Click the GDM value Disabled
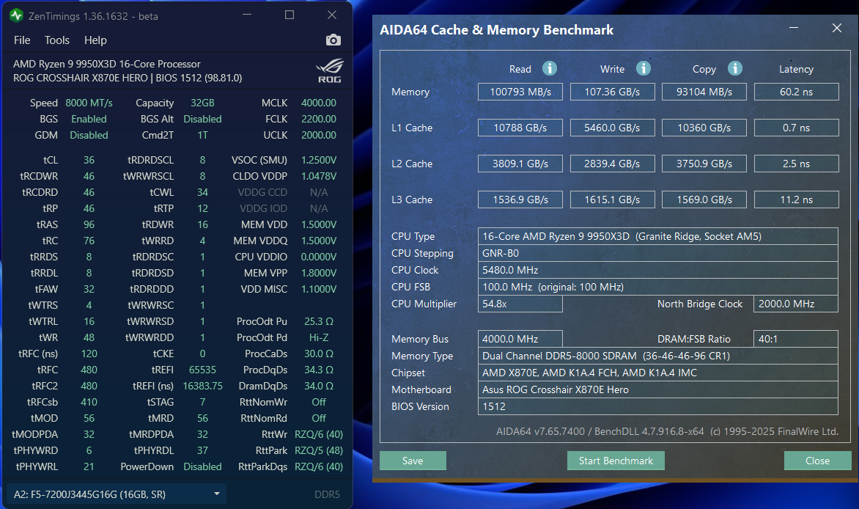This screenshot has height=509, width=859. pyautogui.click(x=89, y=135)
